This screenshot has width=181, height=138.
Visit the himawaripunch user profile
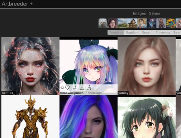click(72, 93)
